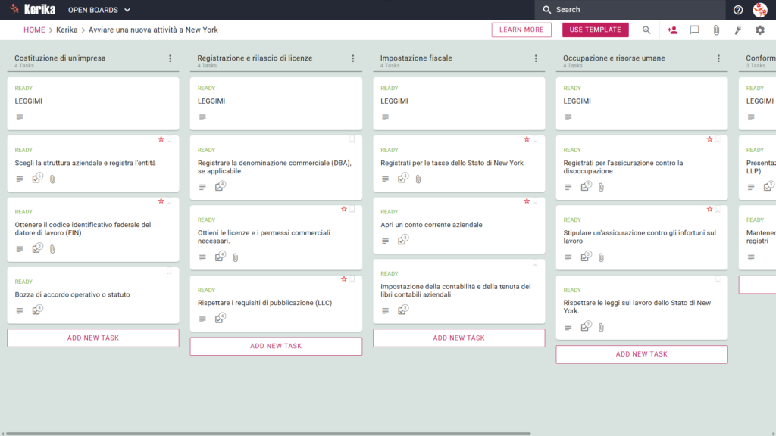The image size is (776, 436).
Task: Click the Kerika breadcrumb
Action: [x=67, y=30]
